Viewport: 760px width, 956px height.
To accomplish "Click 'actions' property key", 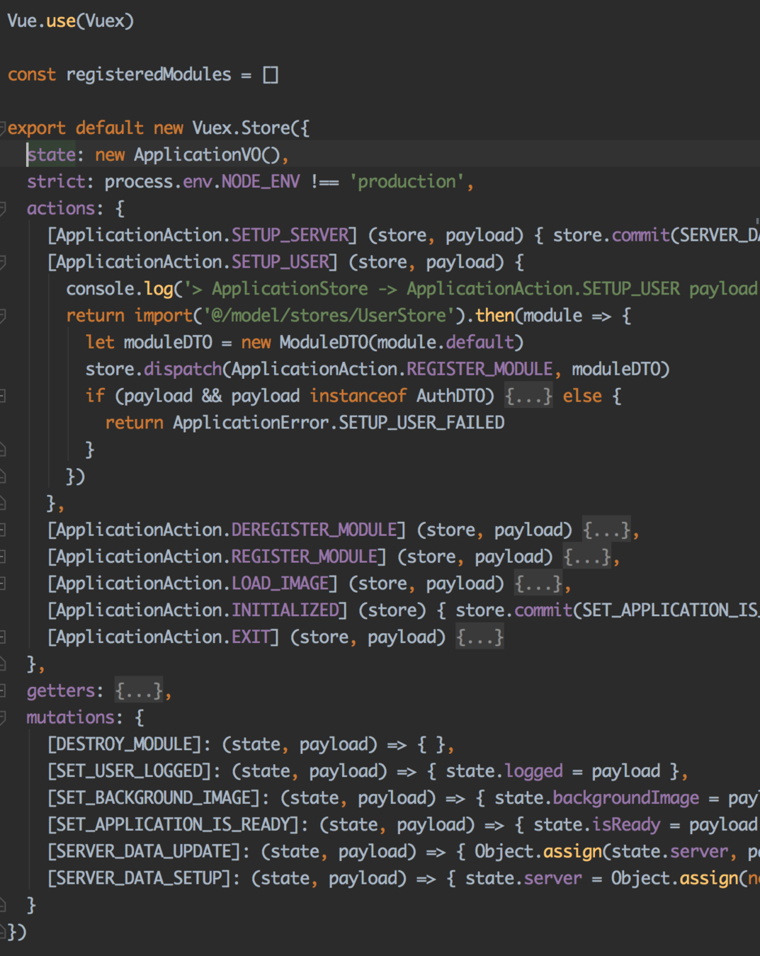I will coord(61,208).
